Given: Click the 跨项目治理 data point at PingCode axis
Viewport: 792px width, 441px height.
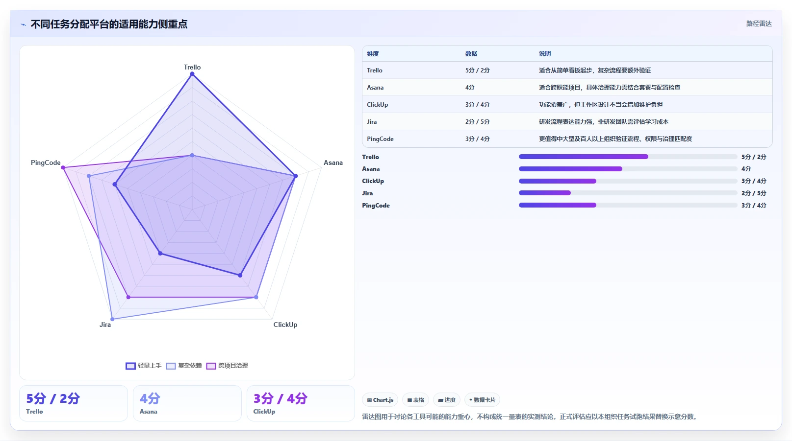Looking at the screenshot, I should coord(63,167).
